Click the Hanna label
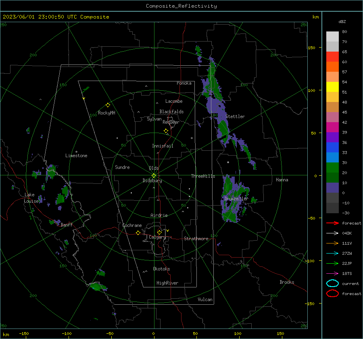 point(282,180)
